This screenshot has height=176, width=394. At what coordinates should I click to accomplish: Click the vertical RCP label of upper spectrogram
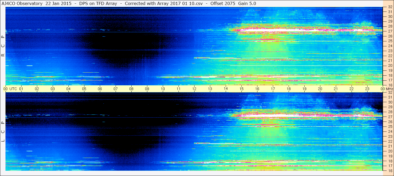tap(3, 46)
